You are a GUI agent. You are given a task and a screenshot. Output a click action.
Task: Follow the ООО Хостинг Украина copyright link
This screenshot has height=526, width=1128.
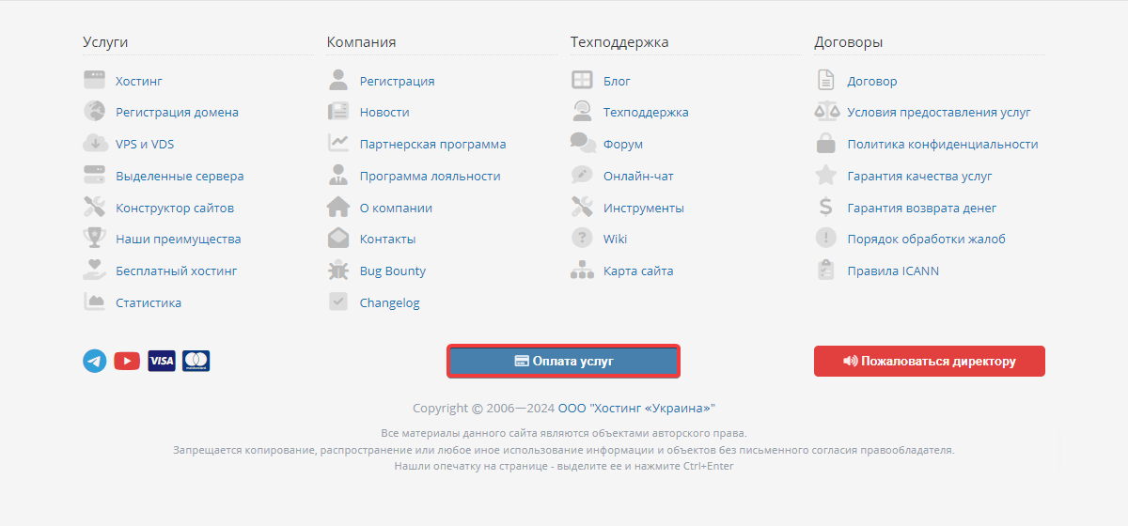[637, 408]
